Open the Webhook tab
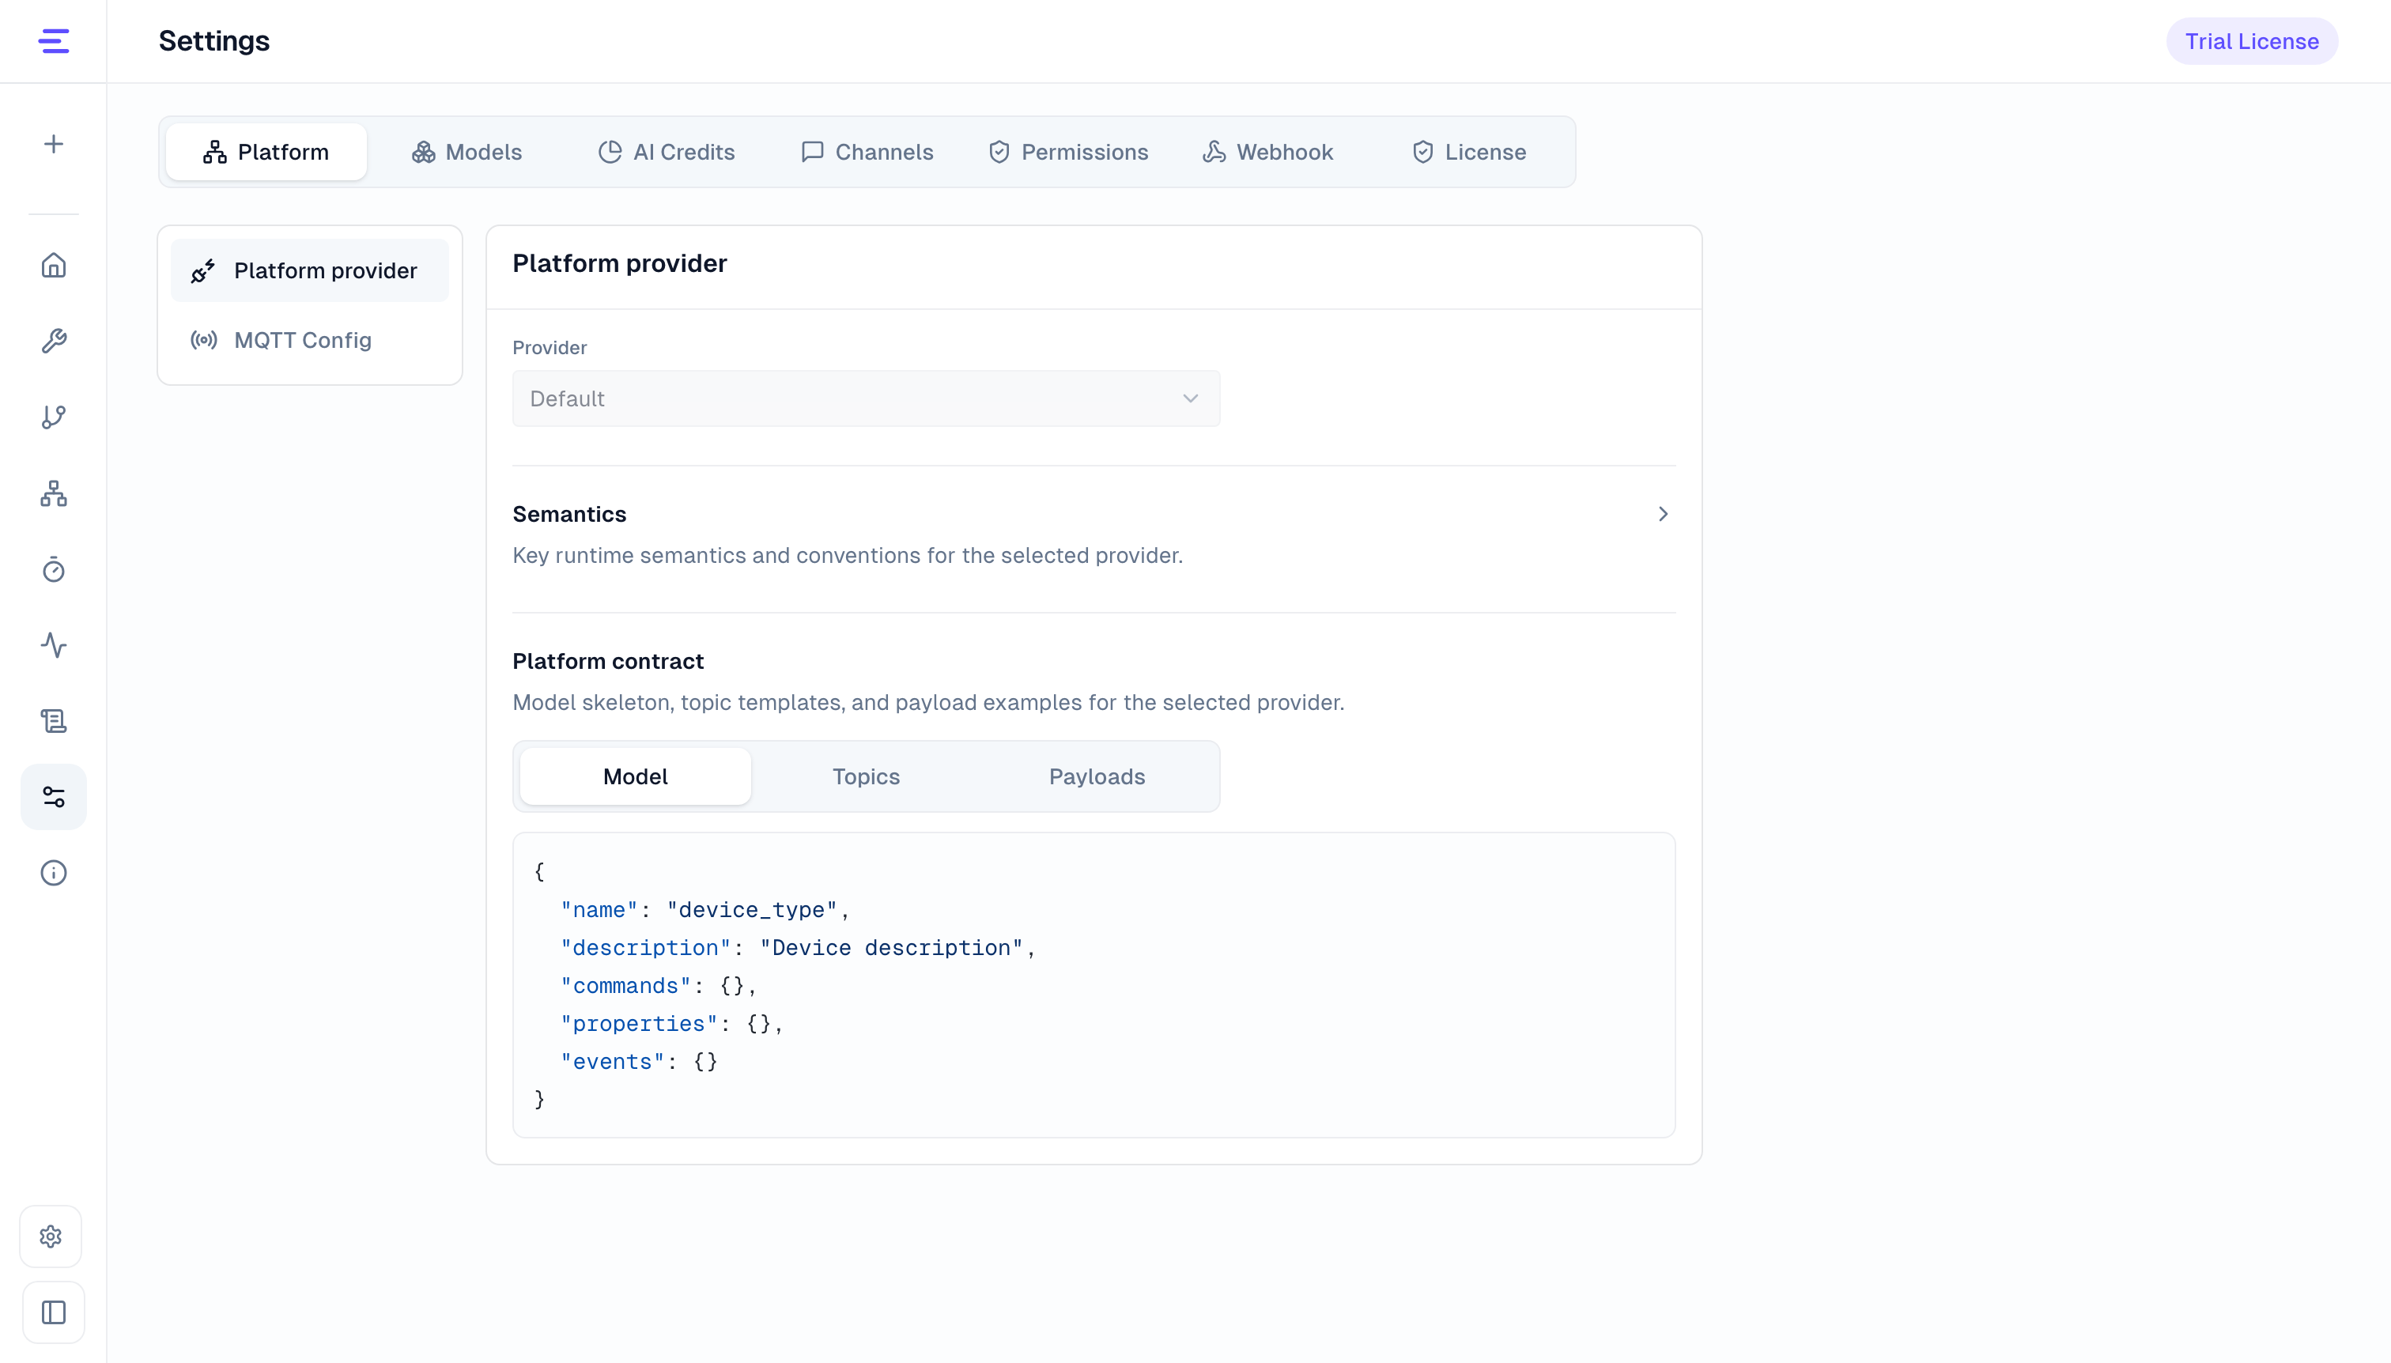 (x=1267, y=152)
